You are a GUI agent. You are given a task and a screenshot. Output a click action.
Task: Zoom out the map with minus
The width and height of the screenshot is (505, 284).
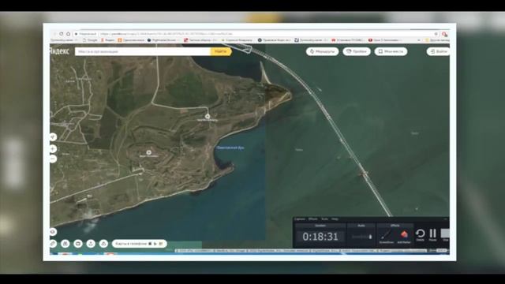point(53,159)
